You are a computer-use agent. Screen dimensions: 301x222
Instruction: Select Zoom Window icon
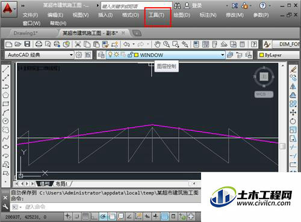[x=176, y=44]
